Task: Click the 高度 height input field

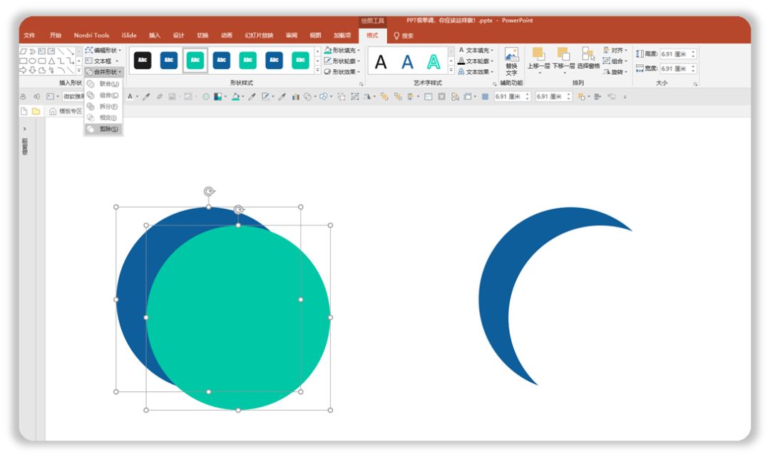Action: (678, 54)
